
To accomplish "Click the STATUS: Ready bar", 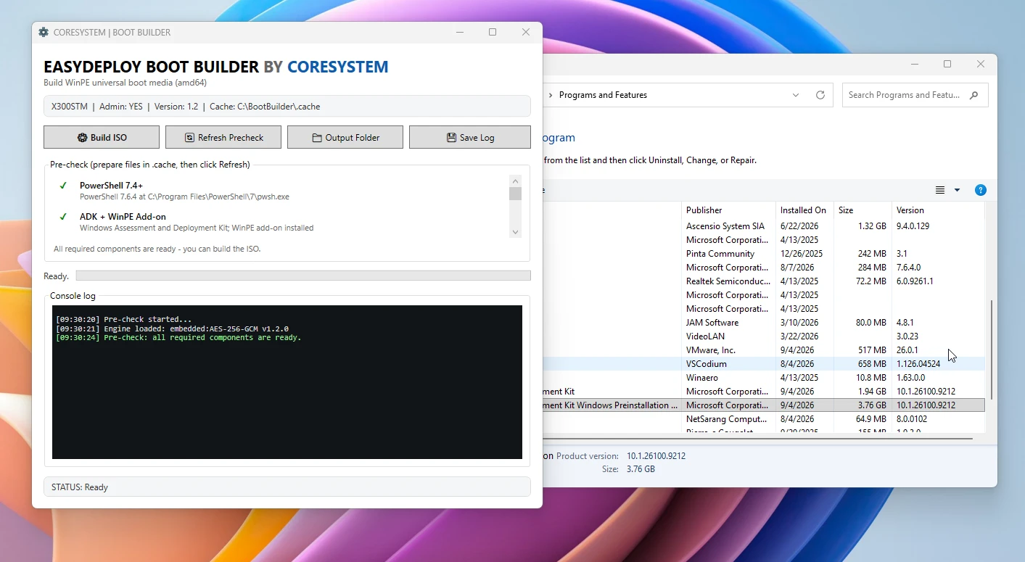I will (287, 487).
